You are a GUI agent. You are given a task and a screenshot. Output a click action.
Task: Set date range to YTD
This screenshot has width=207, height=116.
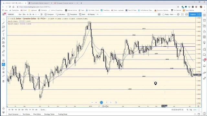[26, 110]
